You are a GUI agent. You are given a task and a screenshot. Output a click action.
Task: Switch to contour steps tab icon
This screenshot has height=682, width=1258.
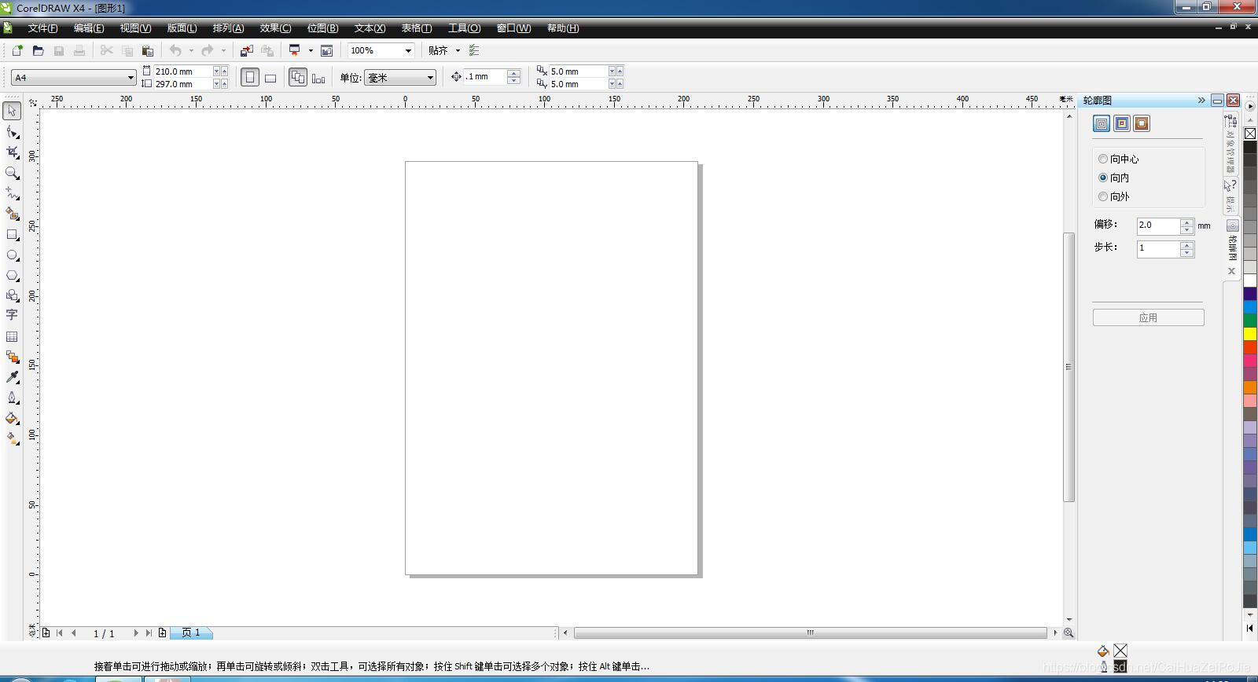(x=1102, y=123)
